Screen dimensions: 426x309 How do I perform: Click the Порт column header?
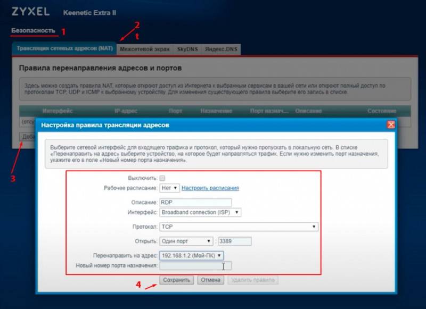click(x=175, y=111)
